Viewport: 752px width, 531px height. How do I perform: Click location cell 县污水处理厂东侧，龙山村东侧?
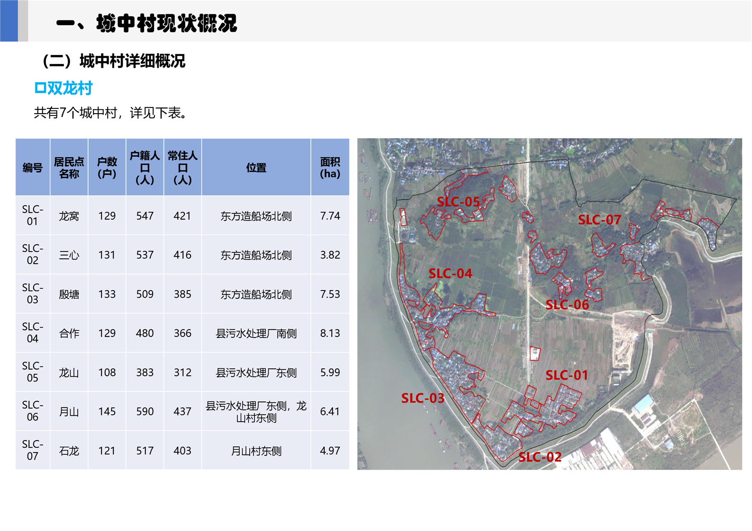coord(256,412)
